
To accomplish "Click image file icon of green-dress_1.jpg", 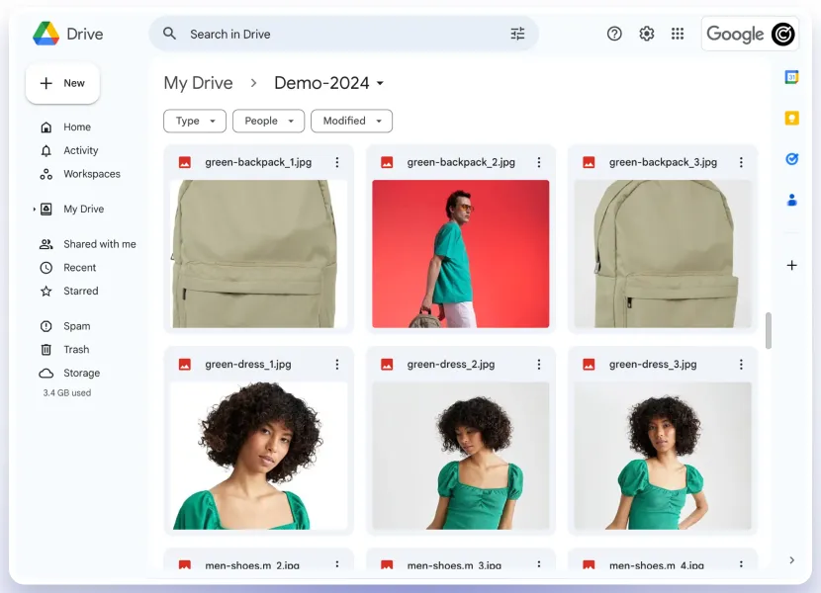I will tap(185, 365).
